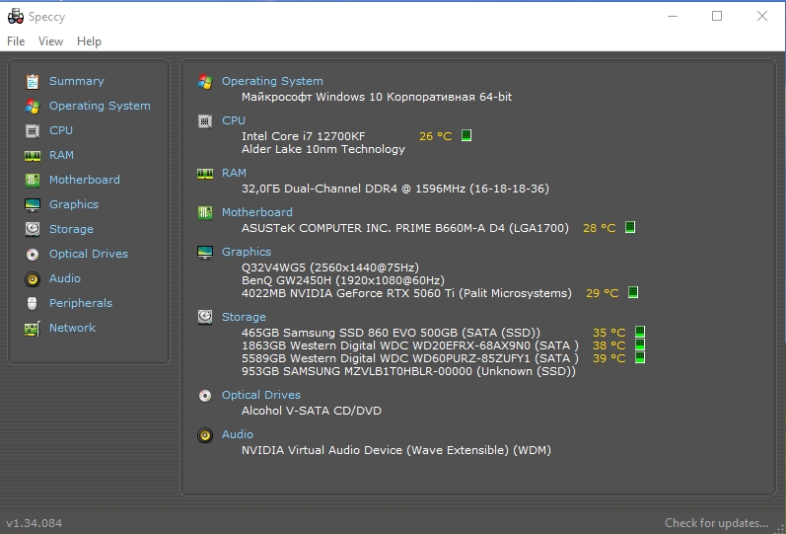Click the Summary clipboard icon in sidebar

(33, 81)
